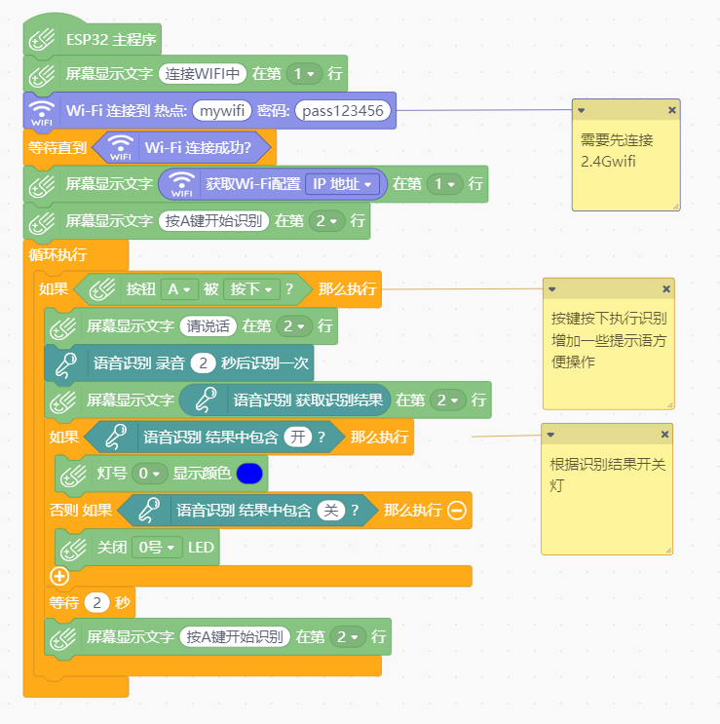Close the 根据识别结果开关灯 comment note
The width and height of the screenshot is (720, 724).
(664, 434)
